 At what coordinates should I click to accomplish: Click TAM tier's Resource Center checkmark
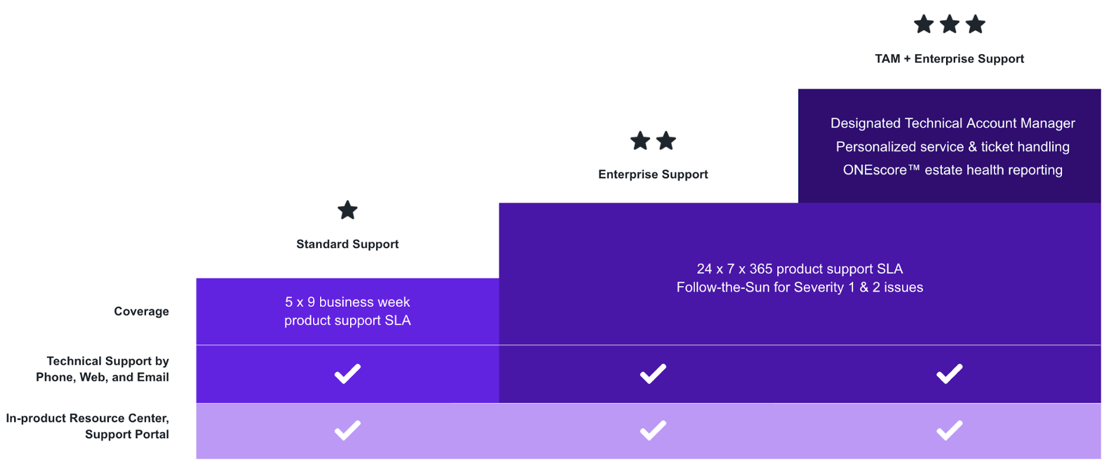(950, 431)
